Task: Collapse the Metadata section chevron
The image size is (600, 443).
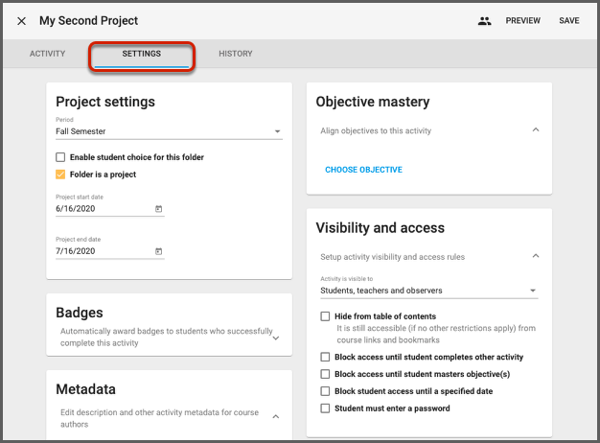Action: 275,417
